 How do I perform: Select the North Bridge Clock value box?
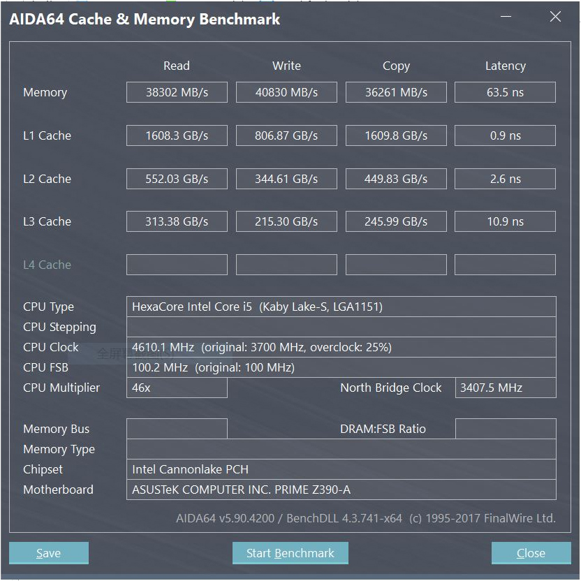point(506,388)
